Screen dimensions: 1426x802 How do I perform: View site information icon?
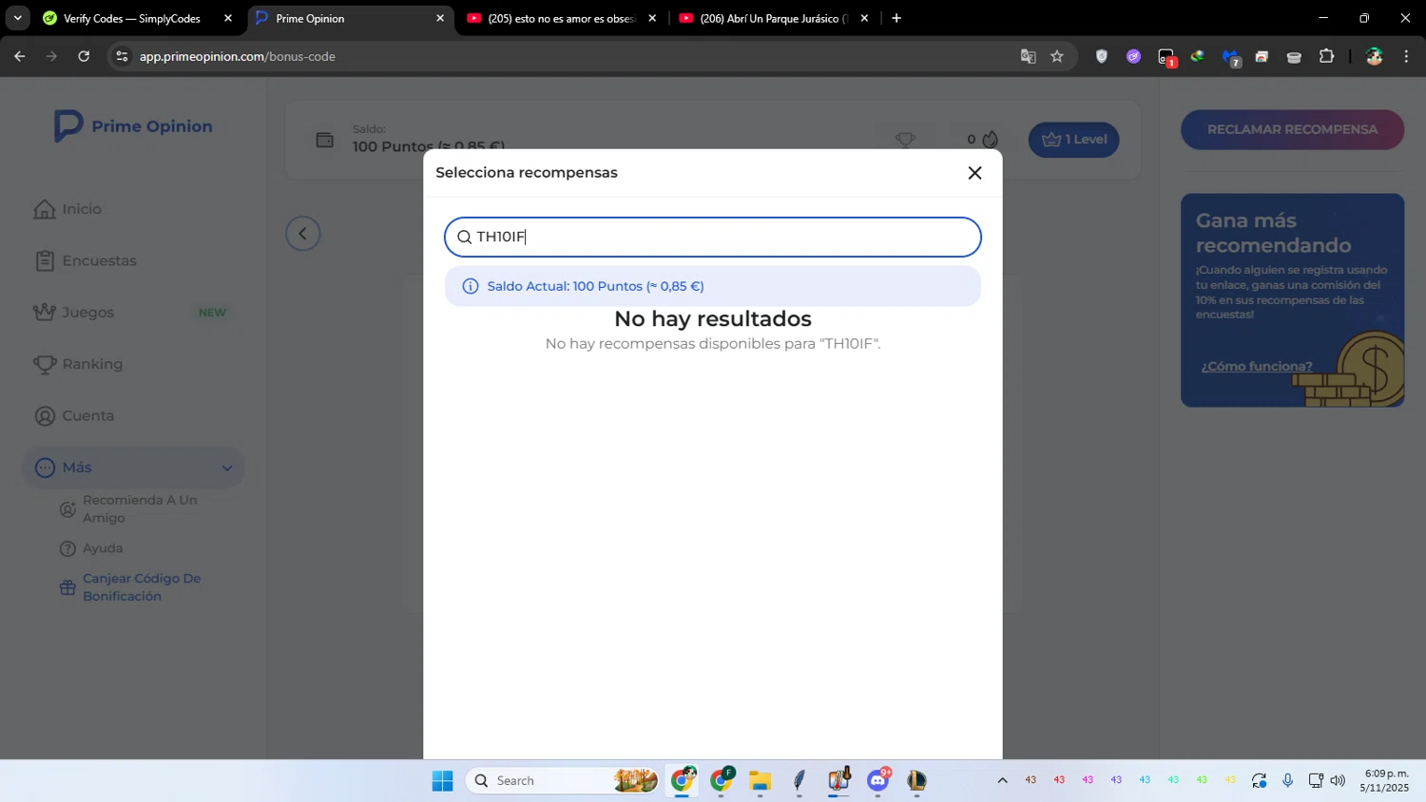click(121, 56)
